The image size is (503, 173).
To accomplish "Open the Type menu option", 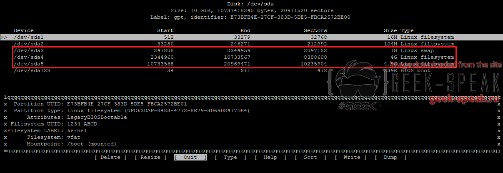I will click(230, 157).
